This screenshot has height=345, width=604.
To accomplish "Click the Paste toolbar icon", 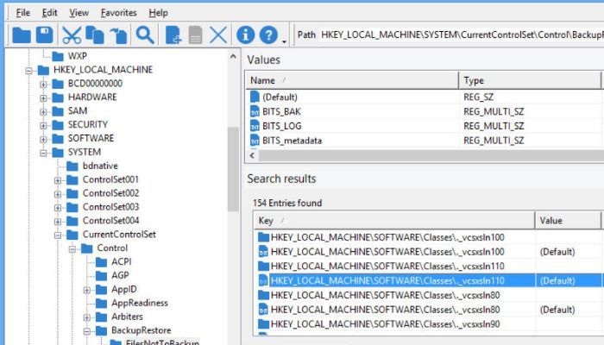I will 119,35.
